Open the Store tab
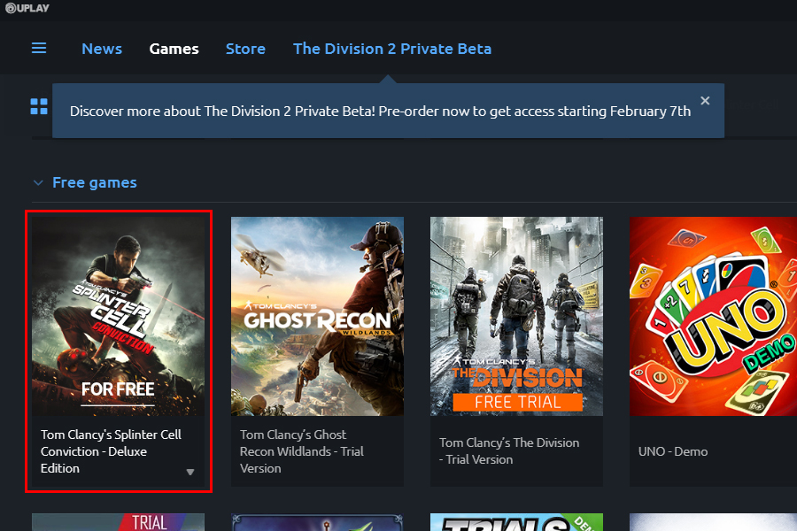Screen dimensions: 797x531 coord(245,49)
